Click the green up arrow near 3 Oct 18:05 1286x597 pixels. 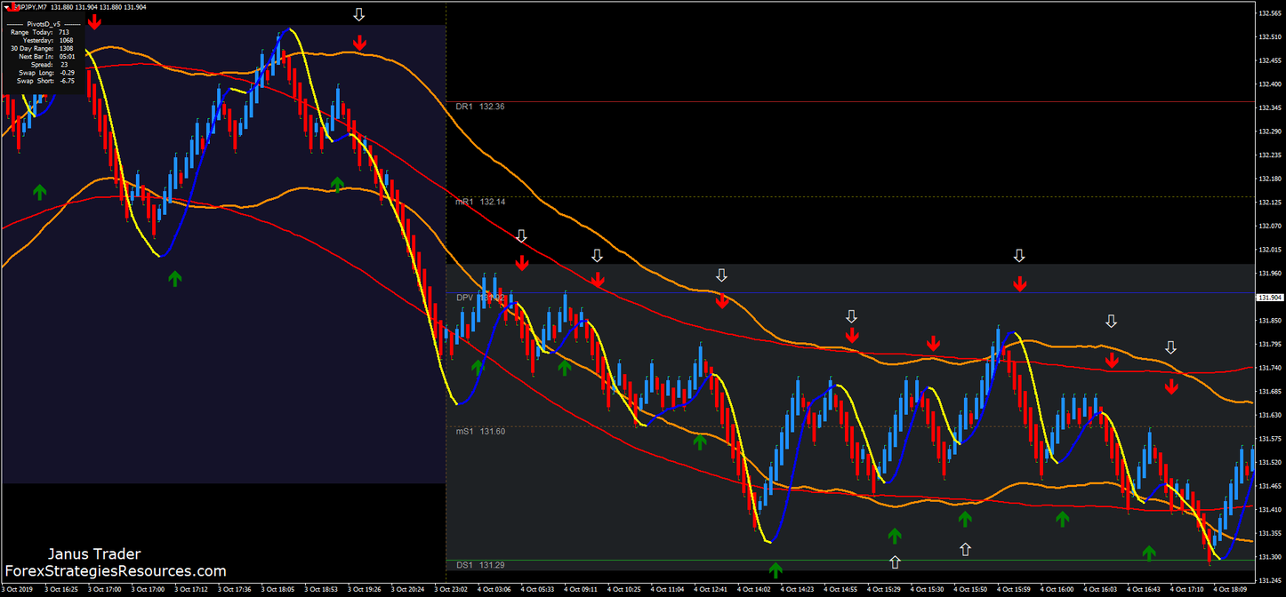pos(336,184)
